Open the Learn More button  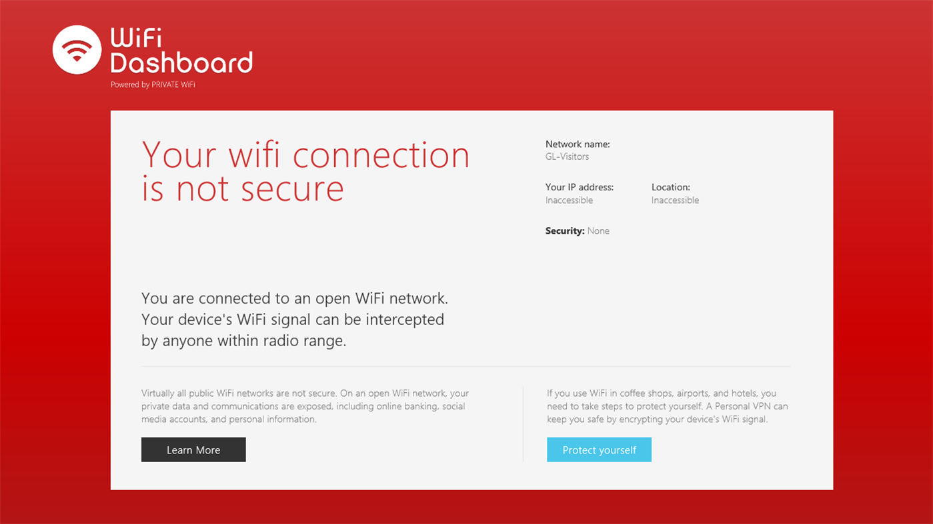(193, 449)
